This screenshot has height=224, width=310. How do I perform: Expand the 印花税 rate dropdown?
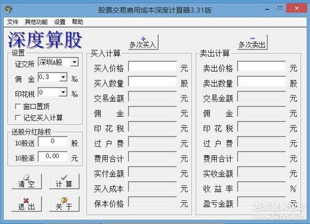point(63,92)
